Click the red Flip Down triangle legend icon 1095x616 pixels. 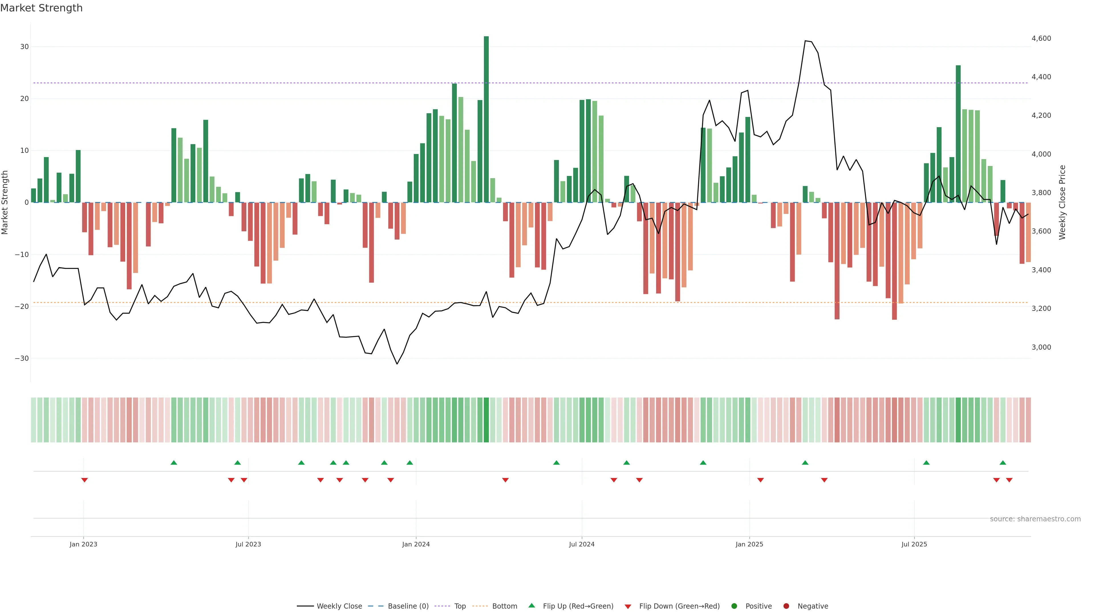628,607
